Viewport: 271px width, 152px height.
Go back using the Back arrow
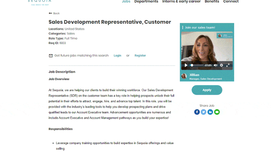pos(54,13)
